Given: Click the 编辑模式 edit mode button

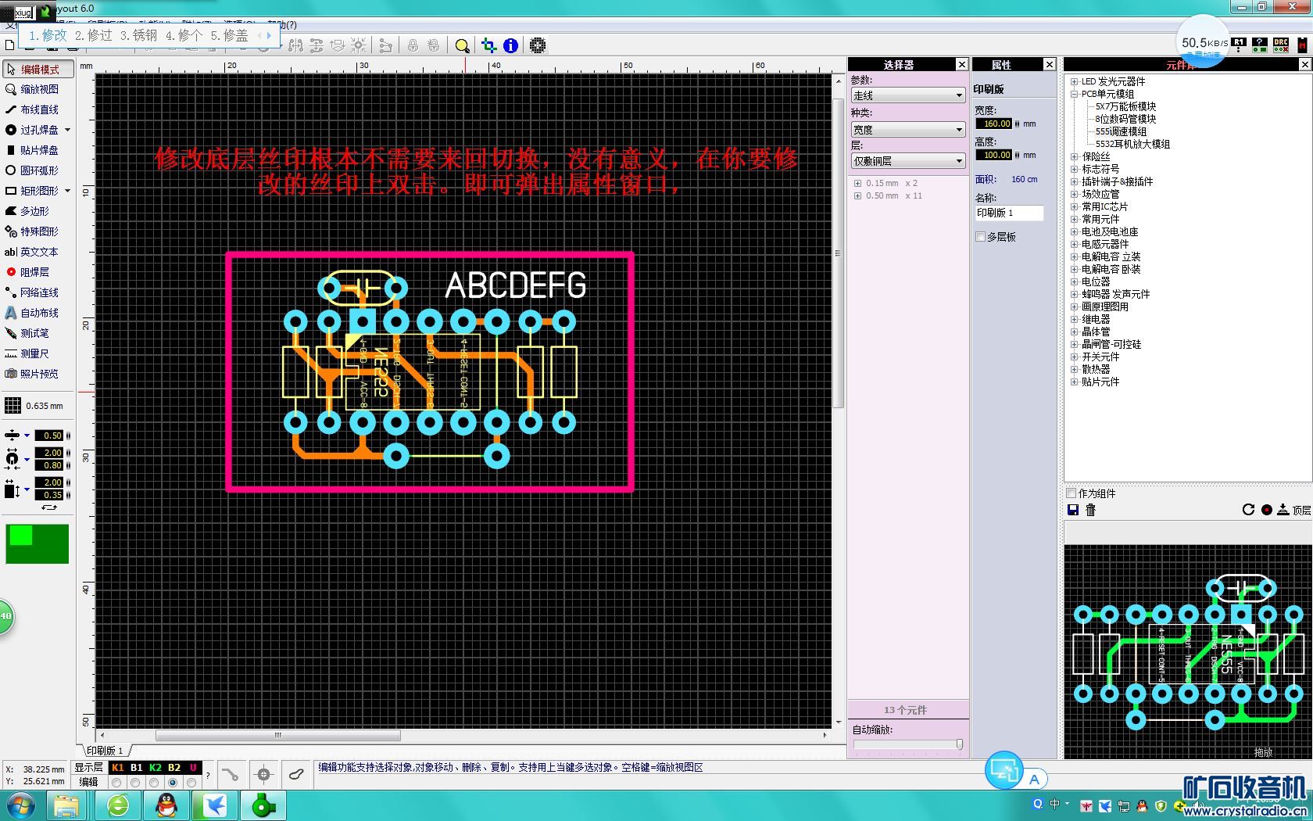Looking at the screenshot, I should pos(39,70).
